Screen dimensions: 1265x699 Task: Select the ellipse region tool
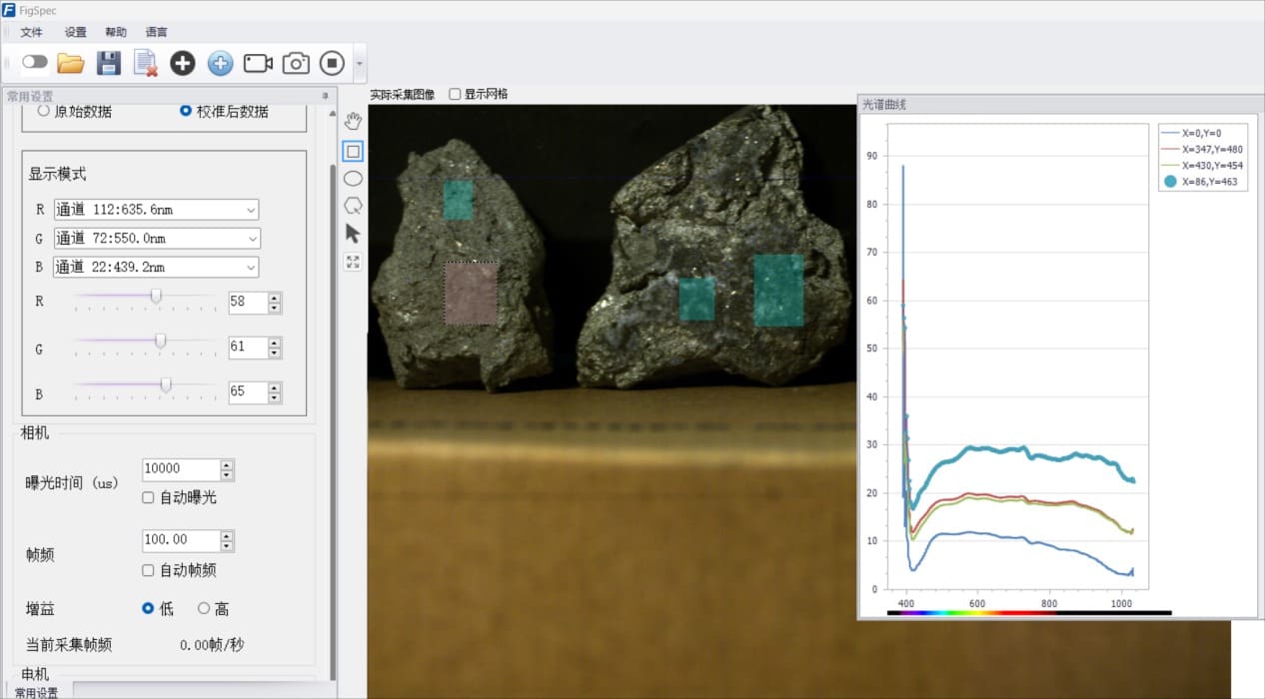coord(353,179)
